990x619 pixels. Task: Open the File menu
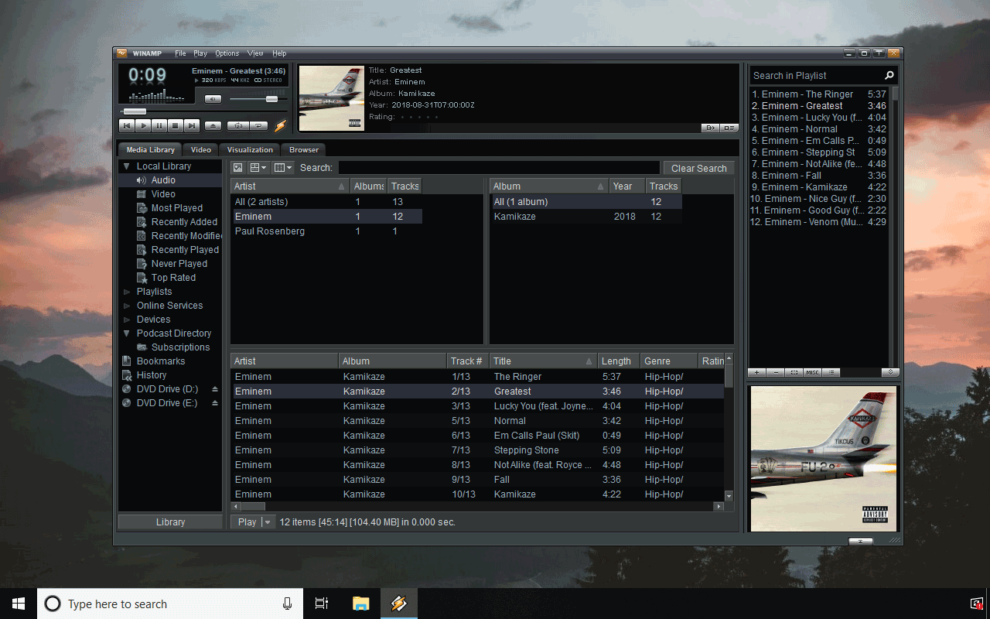tap(180, 53)
